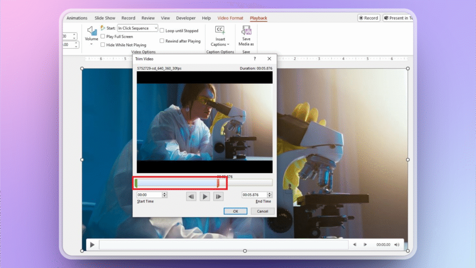Click the speaker icon on the video playback bar
This screenshot has height=268, width=476.
[396, 244]
